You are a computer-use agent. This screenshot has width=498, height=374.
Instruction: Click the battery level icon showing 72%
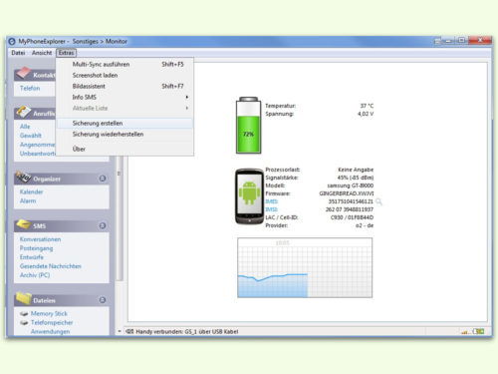pyautogui.click(x=248, y=126)
